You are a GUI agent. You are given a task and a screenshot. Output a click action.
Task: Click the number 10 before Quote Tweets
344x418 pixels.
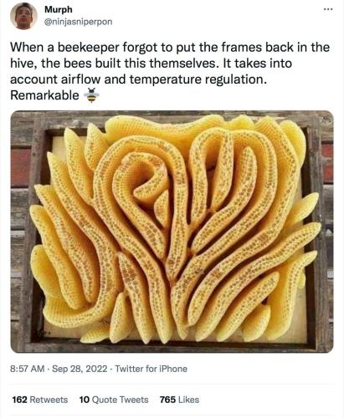coord(84,400)
